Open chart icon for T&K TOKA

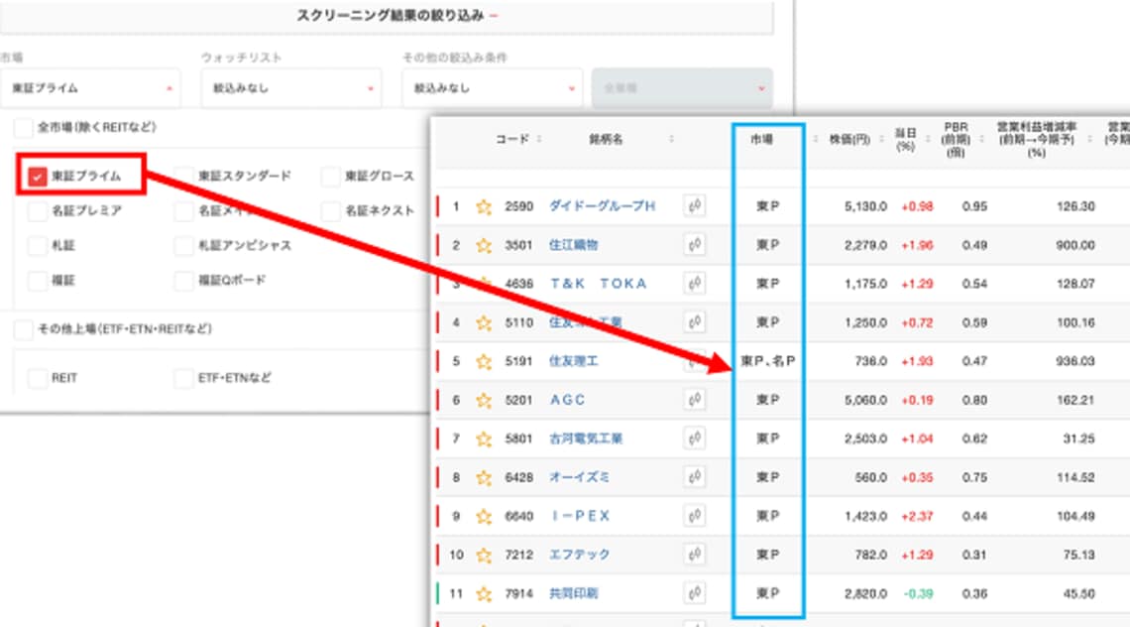coord(695,284)
